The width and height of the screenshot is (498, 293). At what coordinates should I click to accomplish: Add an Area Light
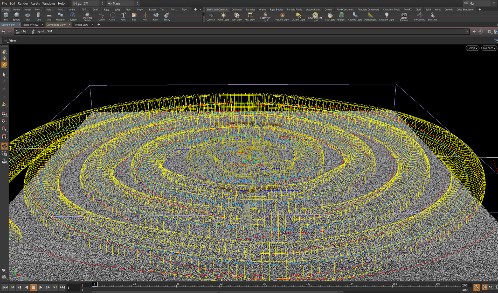click(250, 17)
